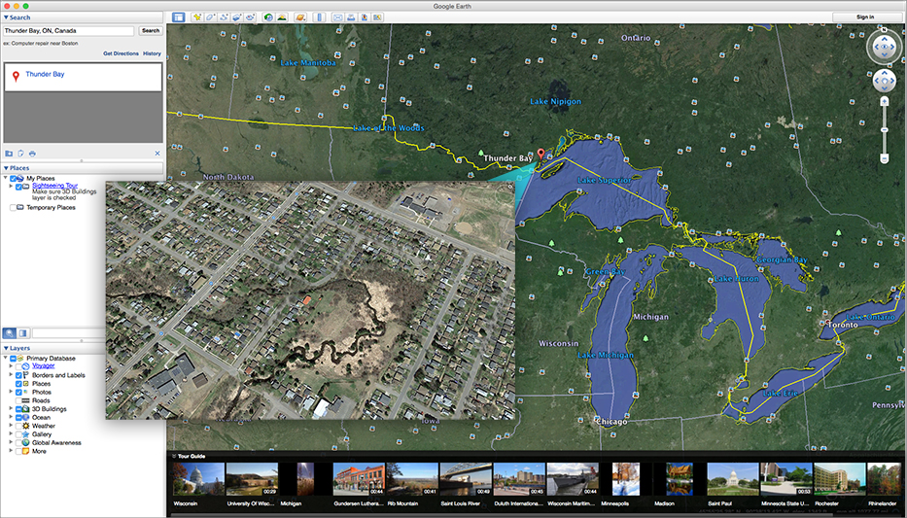The width and height of the screenshot is (907, 518).
Task: Select the Add Image Overlay tool
Action: (237, 17)
